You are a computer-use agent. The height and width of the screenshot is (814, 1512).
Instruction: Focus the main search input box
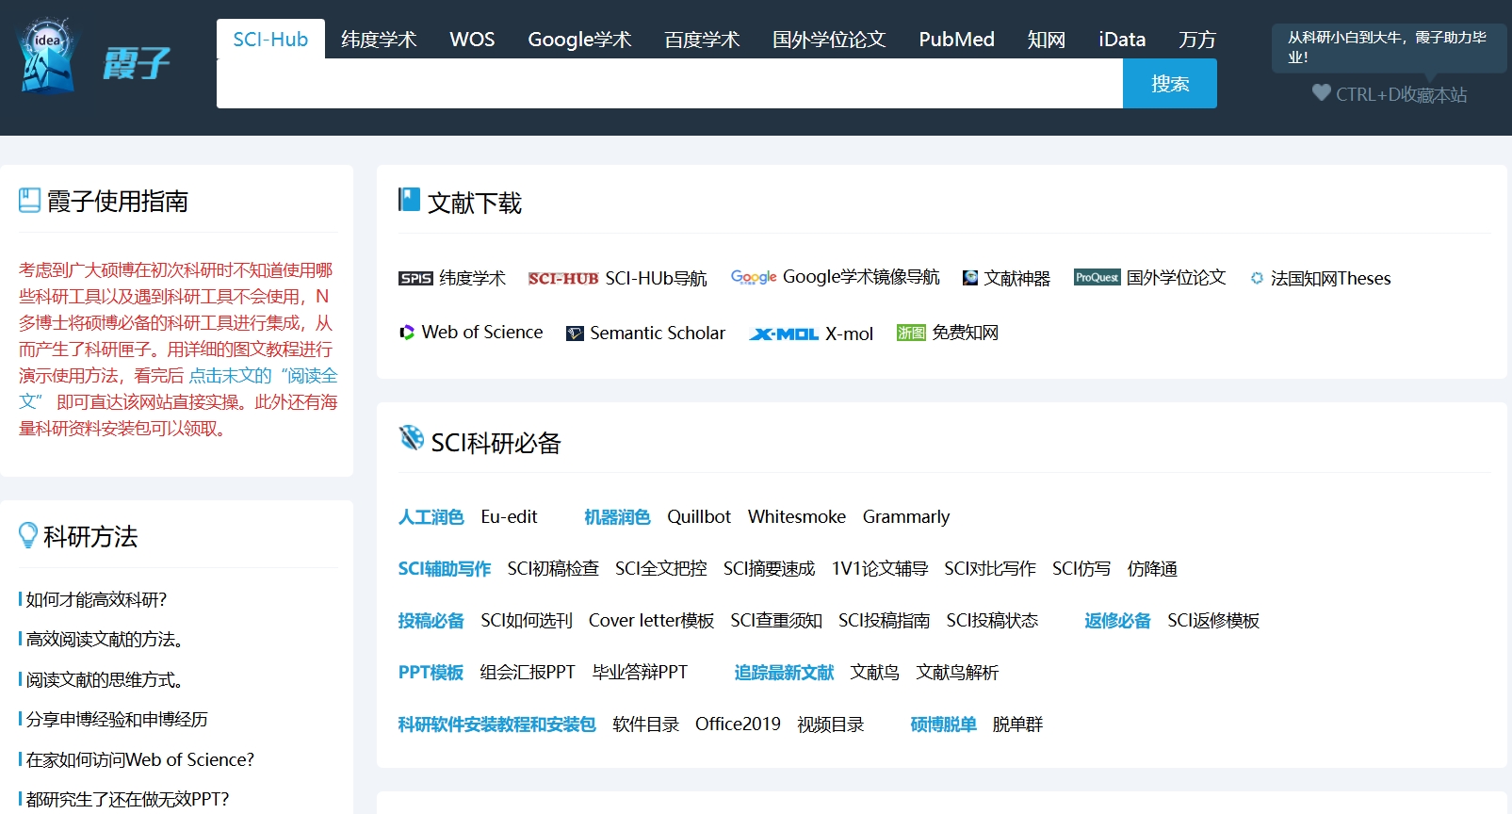[670, 83]
